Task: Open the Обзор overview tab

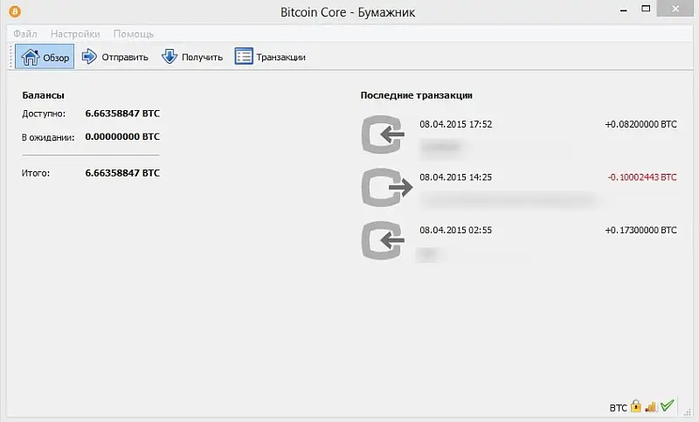Action: 45,57
